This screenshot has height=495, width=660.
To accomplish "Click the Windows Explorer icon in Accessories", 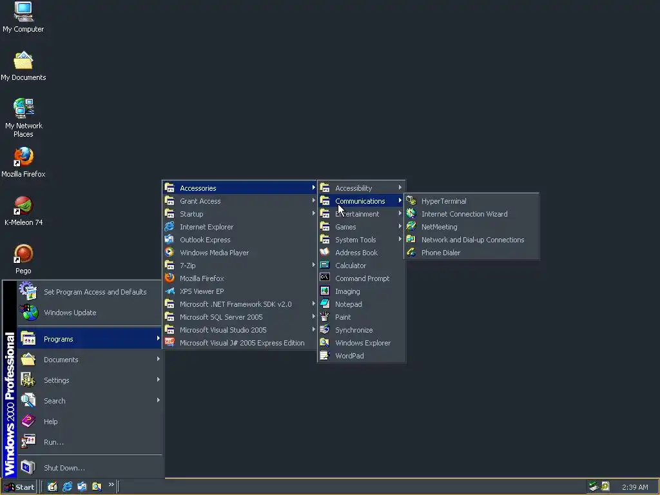I will 325,343.
